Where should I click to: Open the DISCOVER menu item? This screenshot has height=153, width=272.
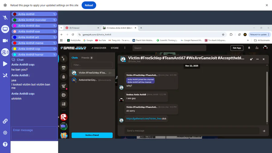[x=99, y=48]
